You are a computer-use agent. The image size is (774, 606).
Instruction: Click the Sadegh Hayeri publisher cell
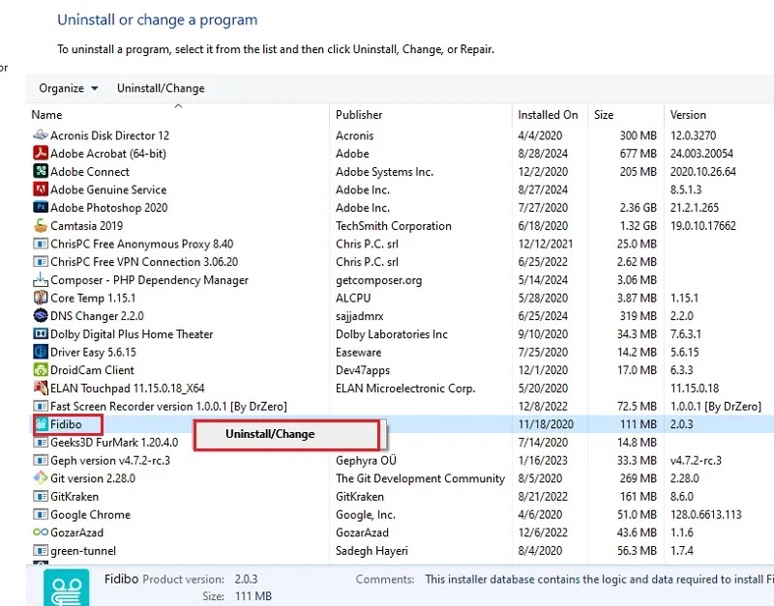(x=372, y=551)
